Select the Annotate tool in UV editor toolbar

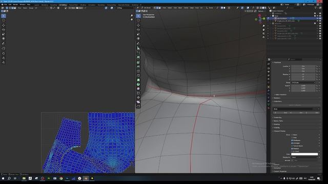pos(4,43)
